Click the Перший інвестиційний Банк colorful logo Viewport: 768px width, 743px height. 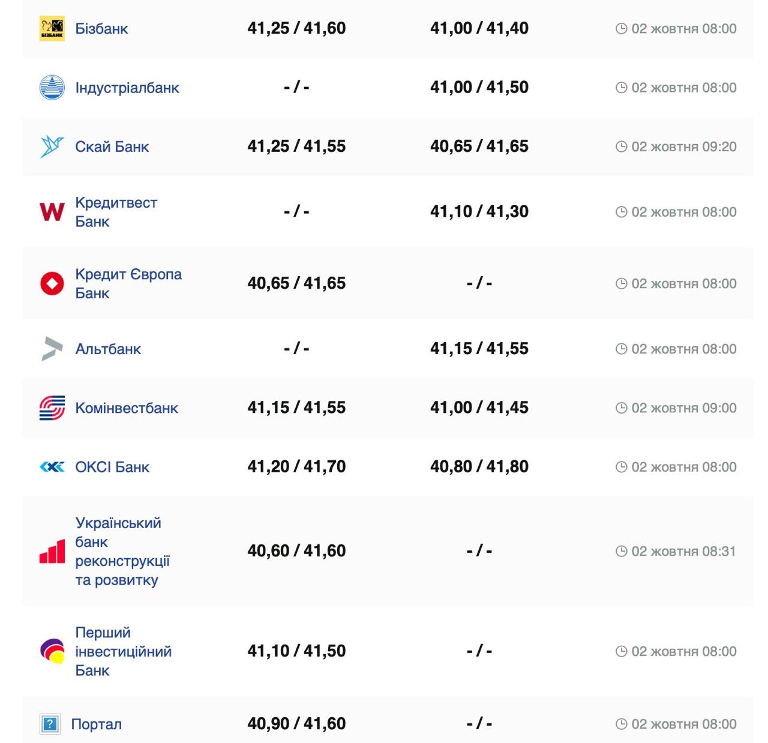(x=52, y=651)
